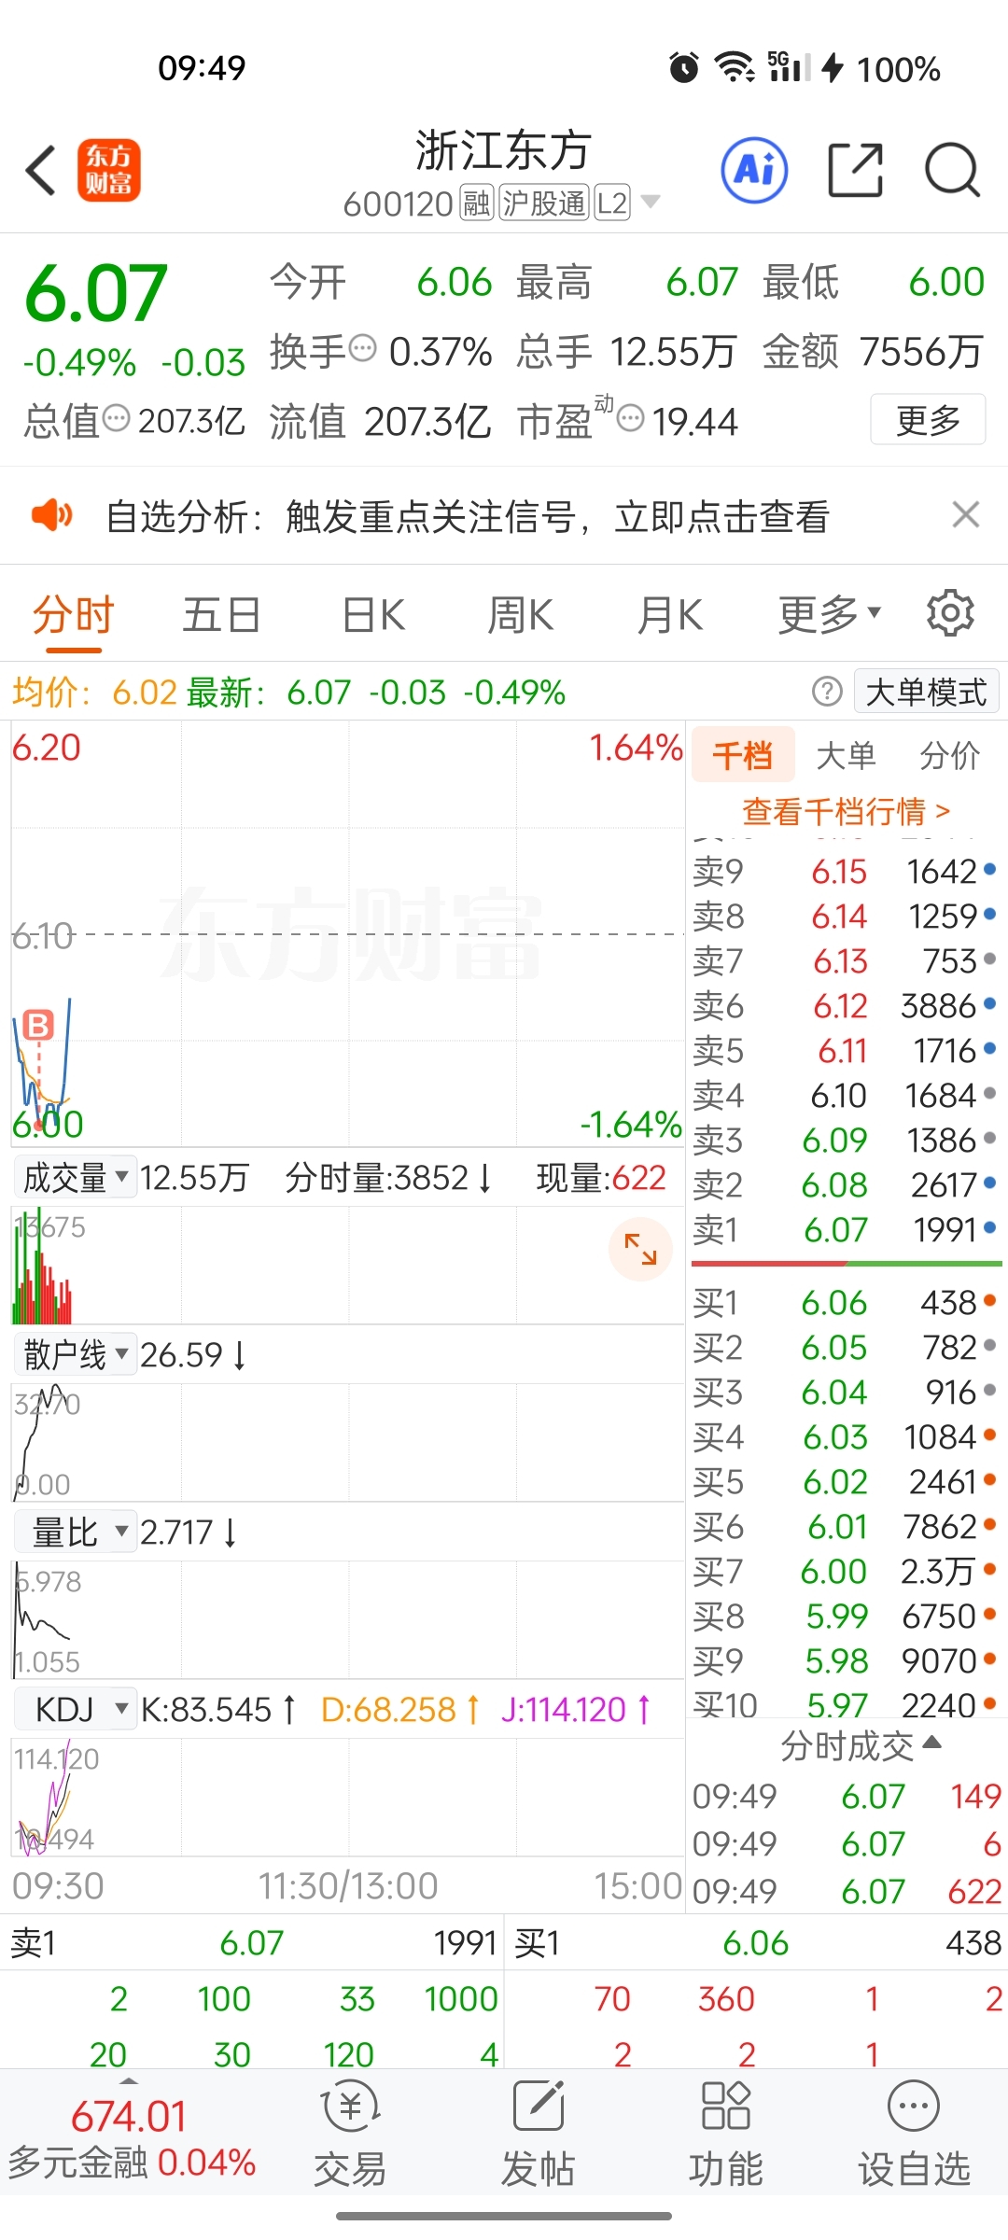Tap the 市盈 info icon
Image resolution: width=1008 pixels, height=2240 pixels.
[631, 417]
